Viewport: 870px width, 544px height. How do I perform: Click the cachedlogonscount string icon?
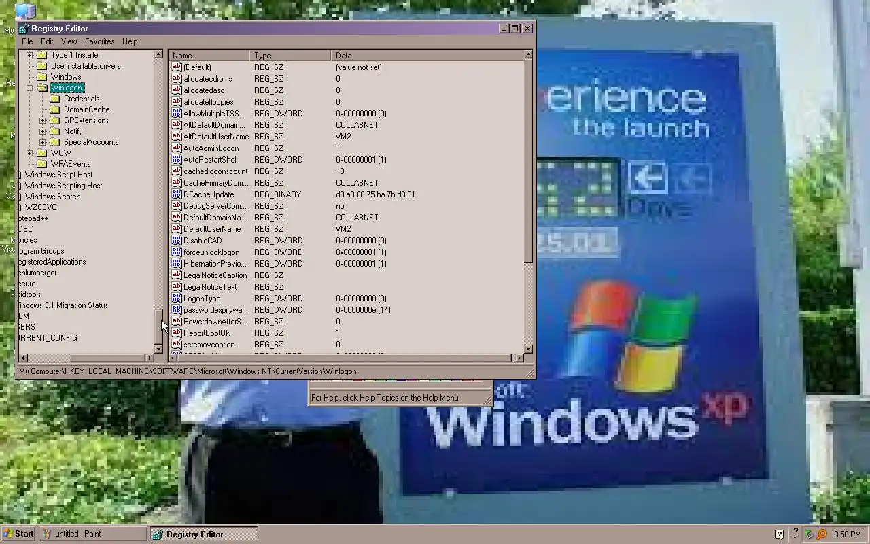pyautogui.click(x=177, y=171)
